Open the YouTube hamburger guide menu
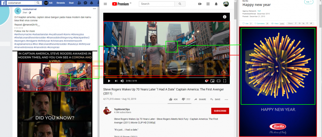This screenshot has height=137, width=322. click(105, 4)
